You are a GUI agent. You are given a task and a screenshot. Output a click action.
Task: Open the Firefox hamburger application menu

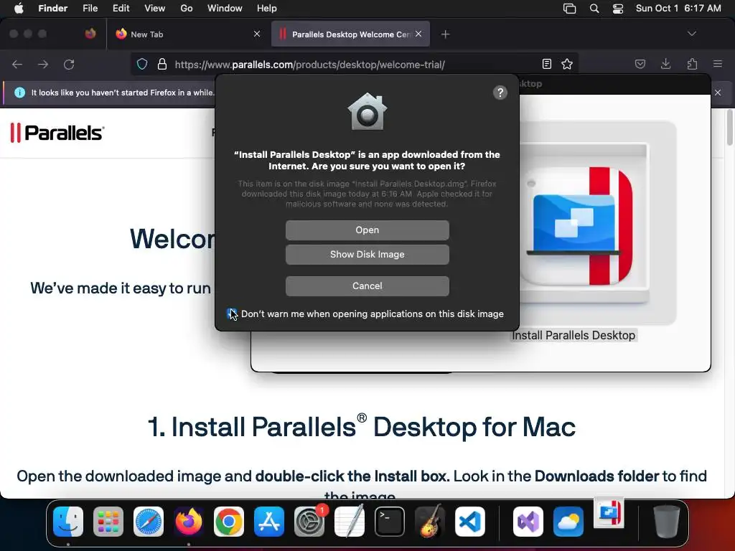pos(718,64)
